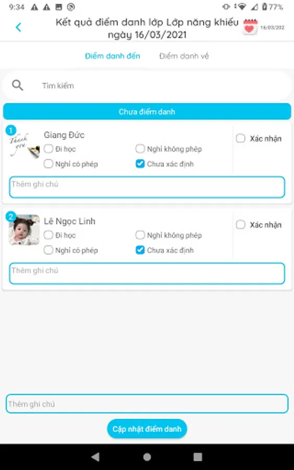This screenshot has height=470, width=294.
Task: Open Lê Ngọc Linh's avatar photo
Action: [24, 230]
